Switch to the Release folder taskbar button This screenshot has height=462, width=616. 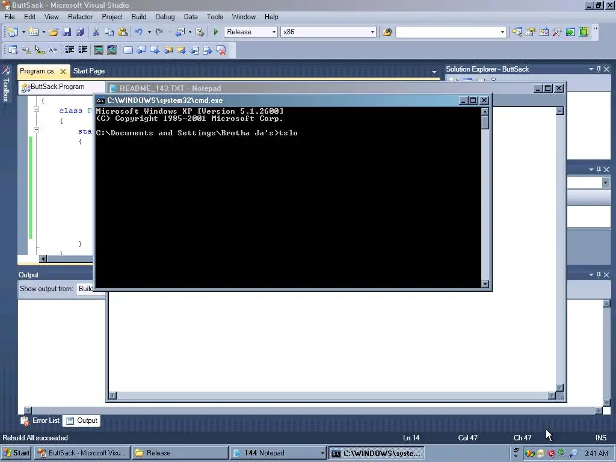point(180,453)
